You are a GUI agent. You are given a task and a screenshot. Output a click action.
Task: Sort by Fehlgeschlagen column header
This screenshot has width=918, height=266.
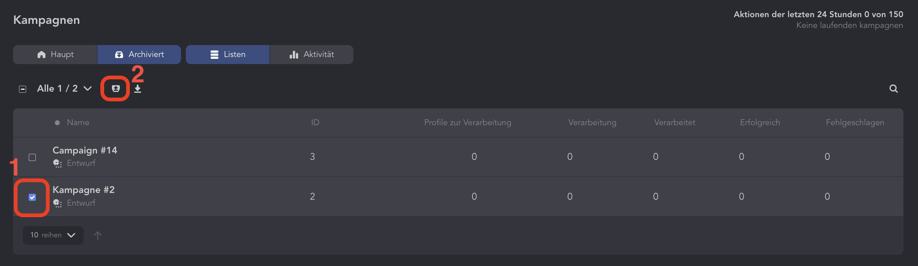point(855,123)
